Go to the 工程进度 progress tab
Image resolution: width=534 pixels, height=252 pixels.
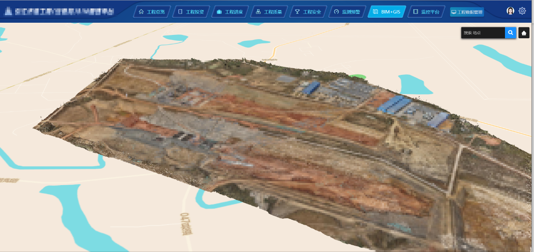click(x=230, y=12)
